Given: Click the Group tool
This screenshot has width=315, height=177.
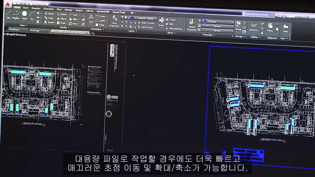Looking at the screenshot, I should [x=238, y=25].
